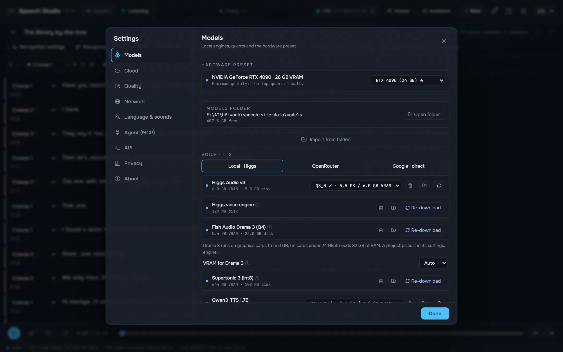Open Higgs Audio v3 model folder icon
Screen dimensions: 563x352
424,185
